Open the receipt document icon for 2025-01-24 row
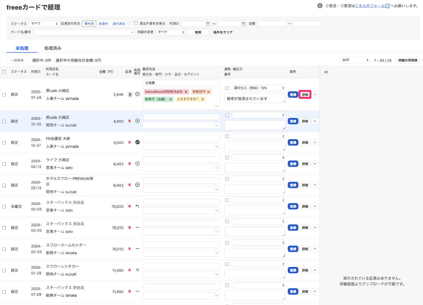Screen dimensions: 423x305 130,94
